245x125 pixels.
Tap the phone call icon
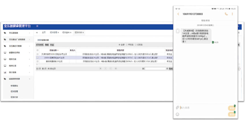click(226, 14)
